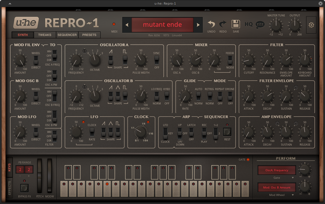Toggle LFO/KEY/CLOCK source switch
325x204 pixels.
click(x=165, y=134)
